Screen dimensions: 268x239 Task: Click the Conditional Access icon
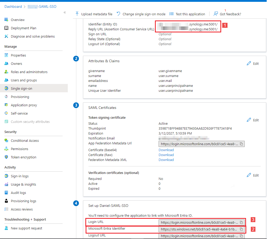[6, 140]
